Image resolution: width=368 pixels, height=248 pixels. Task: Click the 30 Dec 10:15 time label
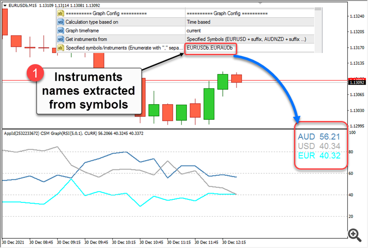(124, 243)
